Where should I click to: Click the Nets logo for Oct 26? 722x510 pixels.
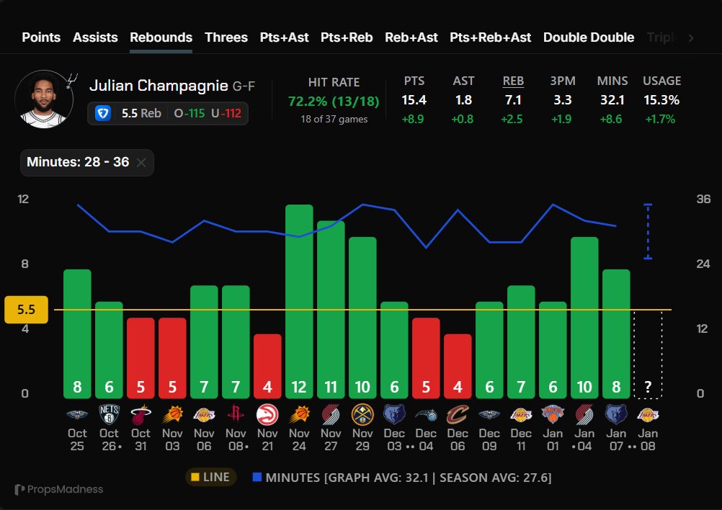pyautogui.click(x=109, y=415)
